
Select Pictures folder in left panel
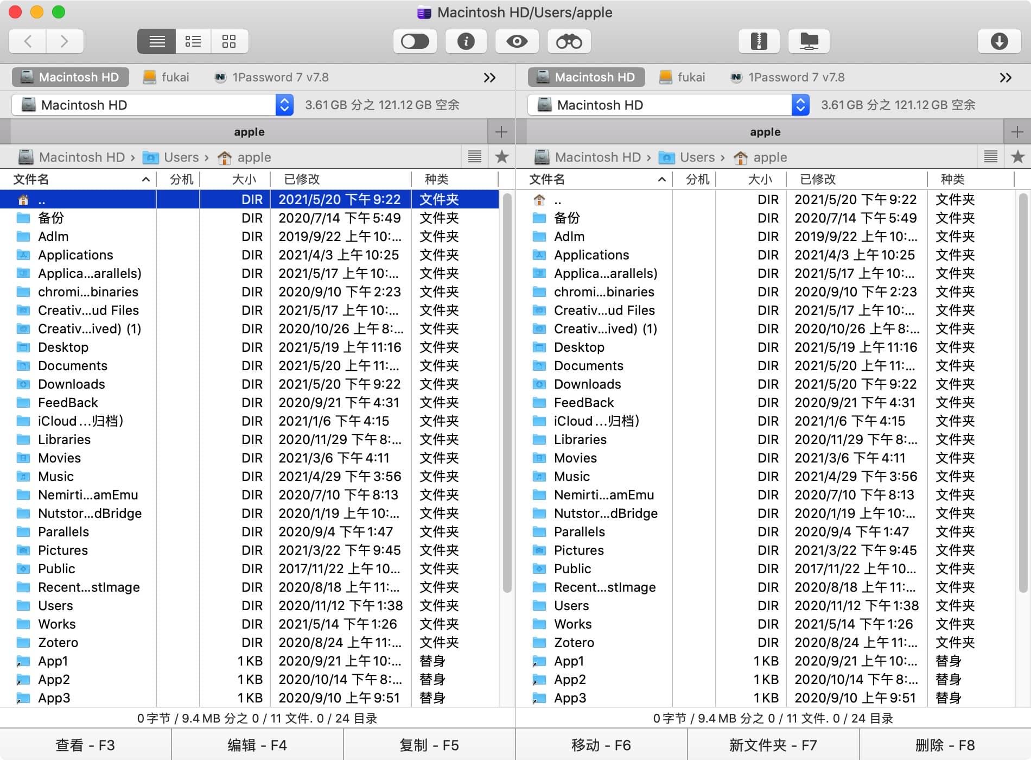249,550
